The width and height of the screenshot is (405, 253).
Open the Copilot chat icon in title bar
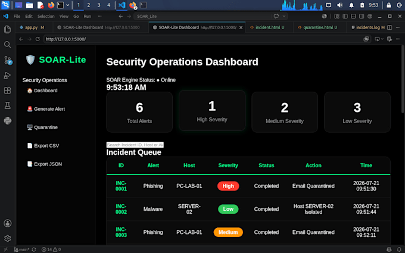pyautogui.click(x=276, y=16)
